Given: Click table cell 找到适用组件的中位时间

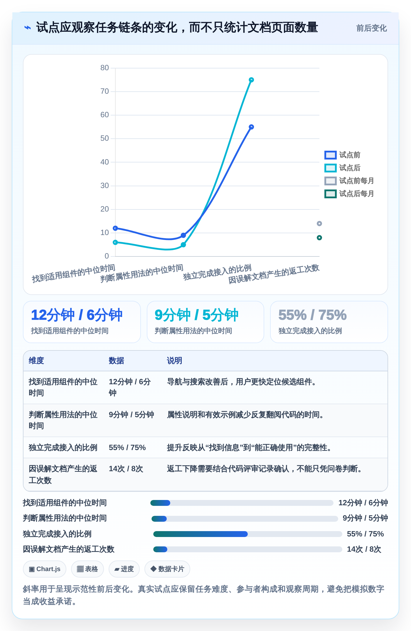Looking at the screenshot, I should point(63,387).
